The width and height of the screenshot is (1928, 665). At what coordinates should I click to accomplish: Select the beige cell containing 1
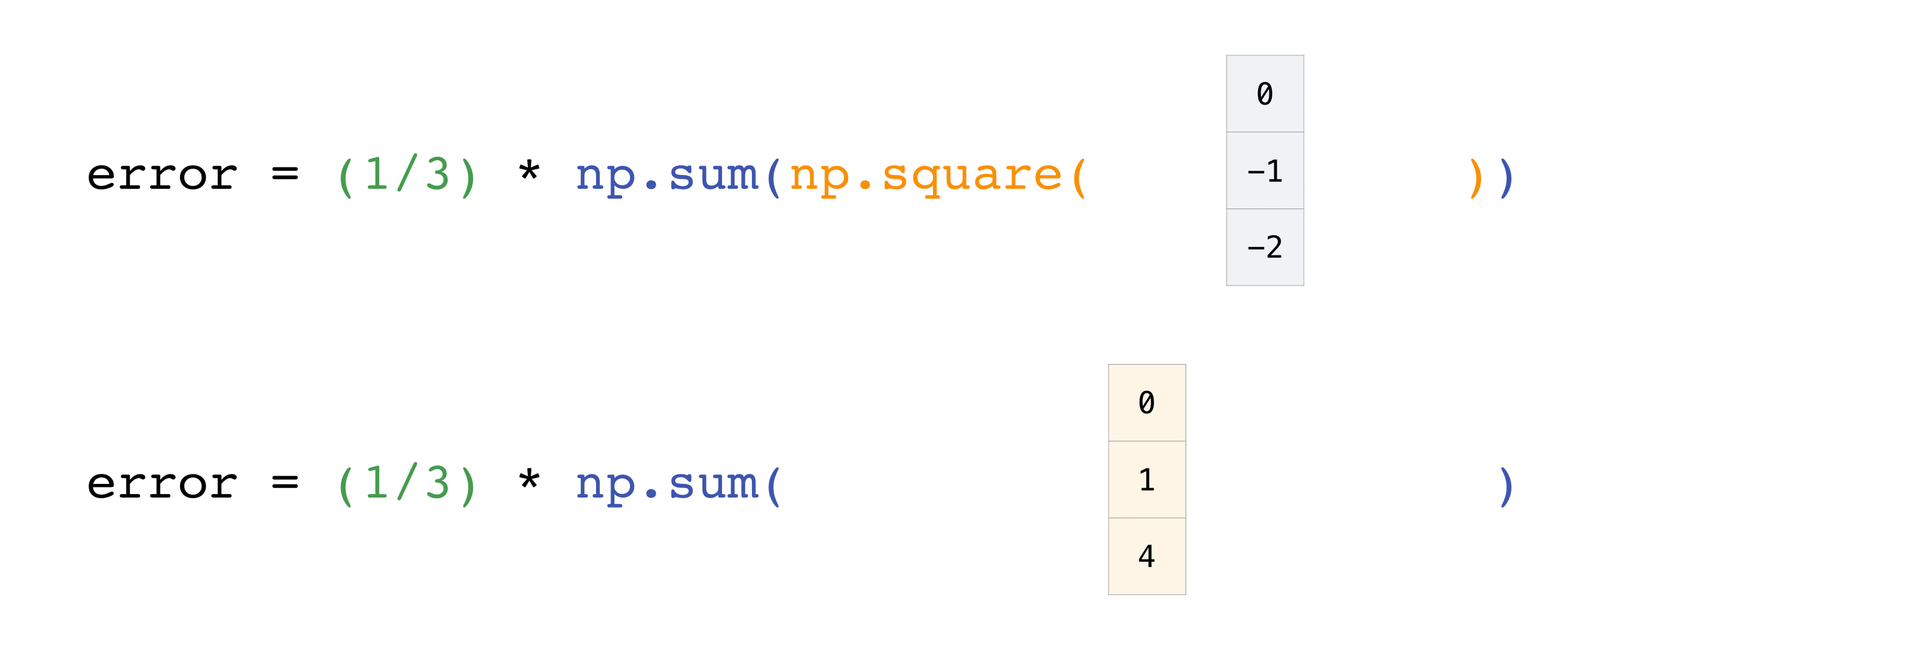(x=1146, y=480)
